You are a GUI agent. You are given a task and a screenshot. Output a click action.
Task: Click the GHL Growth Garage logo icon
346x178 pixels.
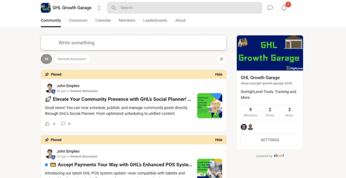[x=46, y=8]
